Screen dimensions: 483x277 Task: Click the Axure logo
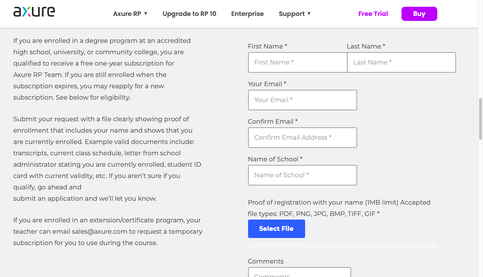(34, 12)
